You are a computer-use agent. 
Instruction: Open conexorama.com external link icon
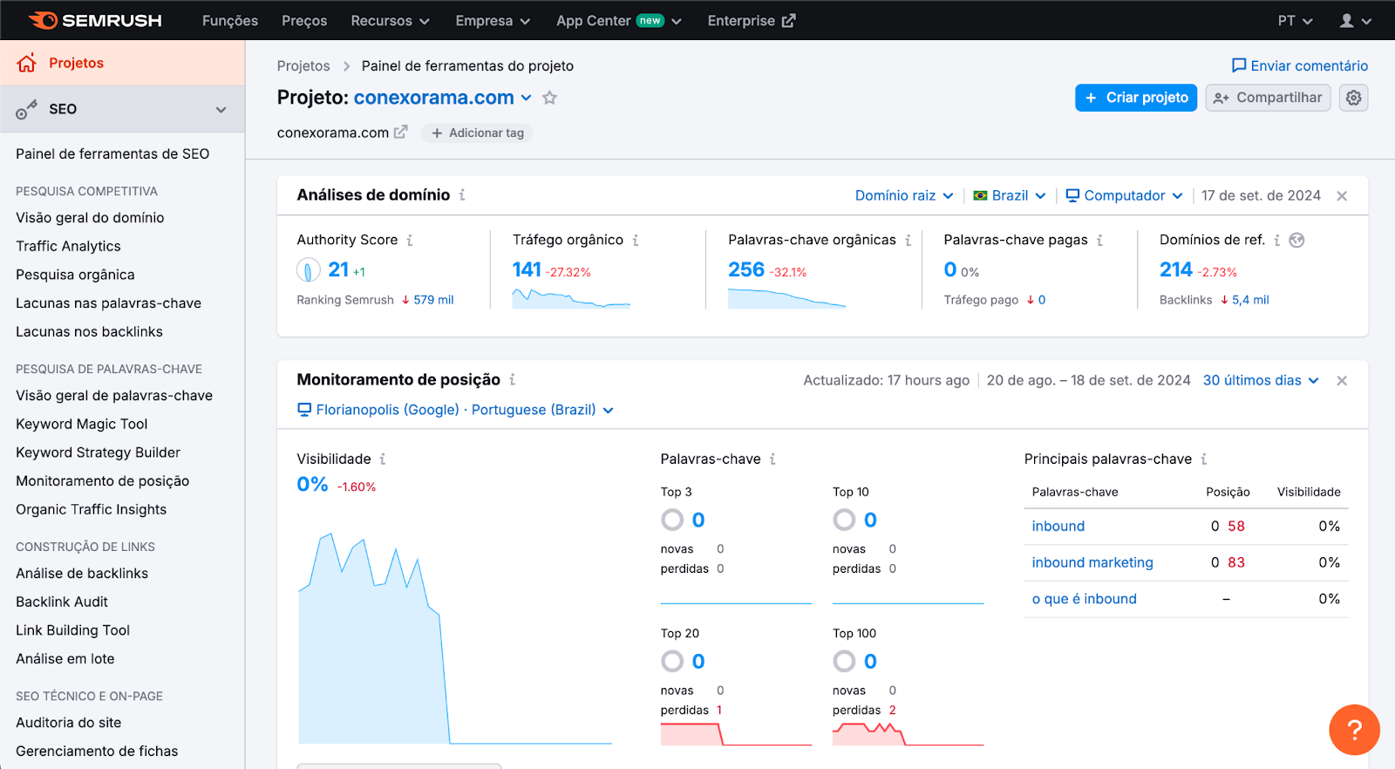click(x=400, y=133)
